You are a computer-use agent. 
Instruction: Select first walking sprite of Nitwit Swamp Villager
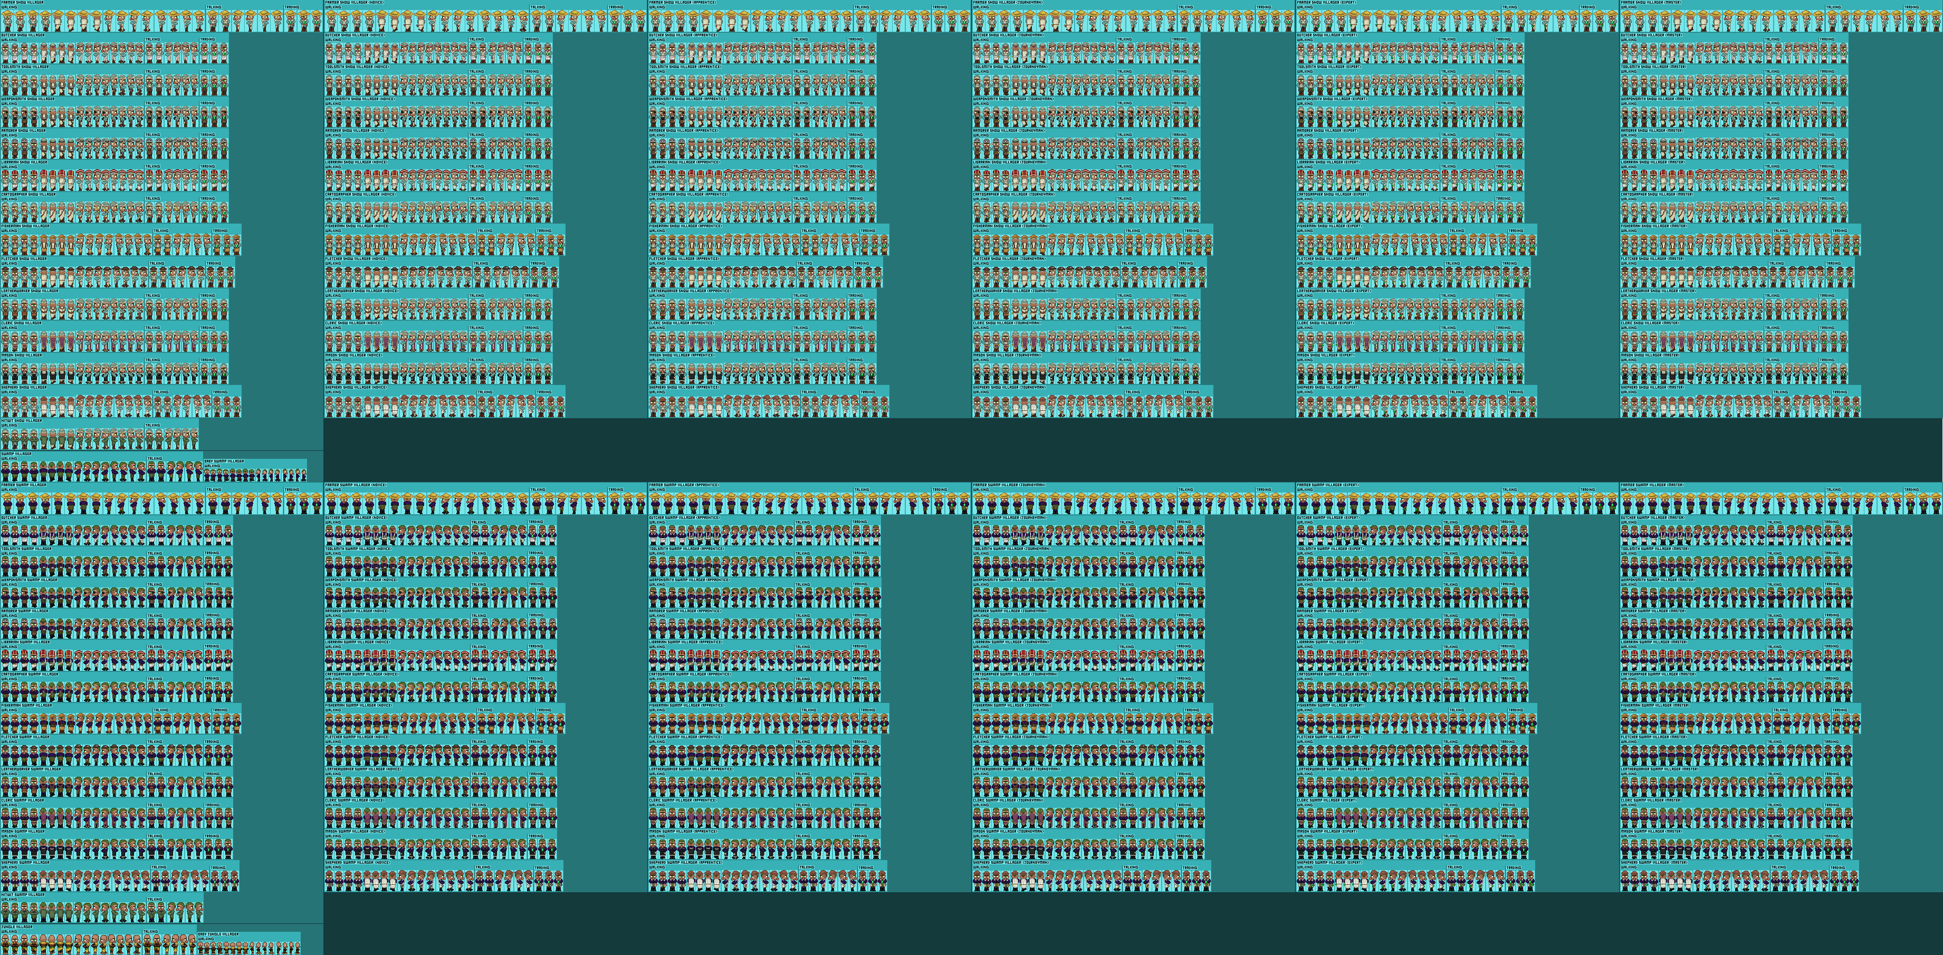point(6,912)
